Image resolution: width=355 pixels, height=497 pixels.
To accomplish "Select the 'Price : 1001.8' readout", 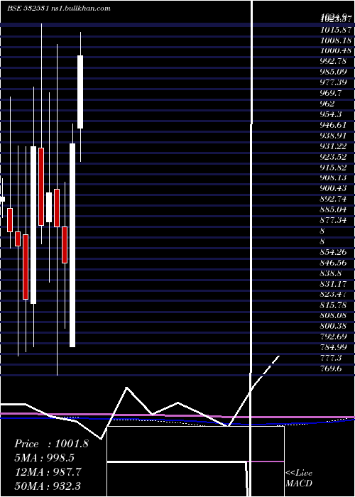I will coord(51,444).
